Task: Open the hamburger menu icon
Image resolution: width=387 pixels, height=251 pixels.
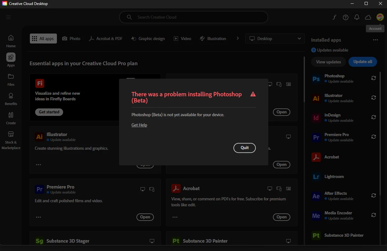Action: point(8,17)
